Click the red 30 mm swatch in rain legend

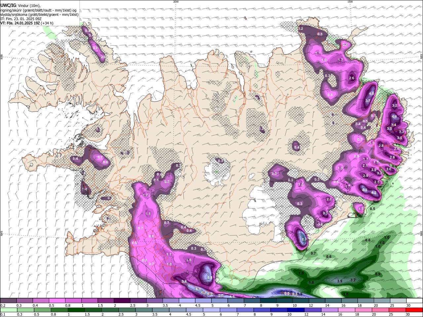(414, 310)
